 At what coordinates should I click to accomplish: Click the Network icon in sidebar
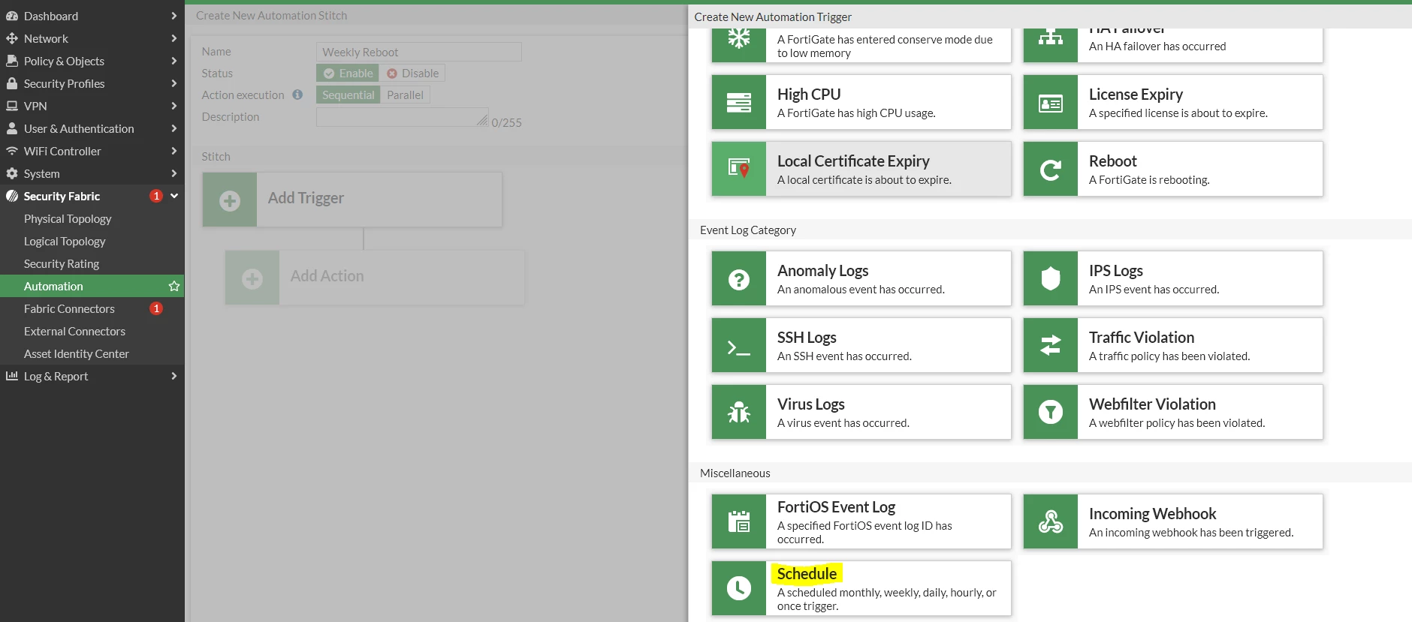tap(12, 38)
